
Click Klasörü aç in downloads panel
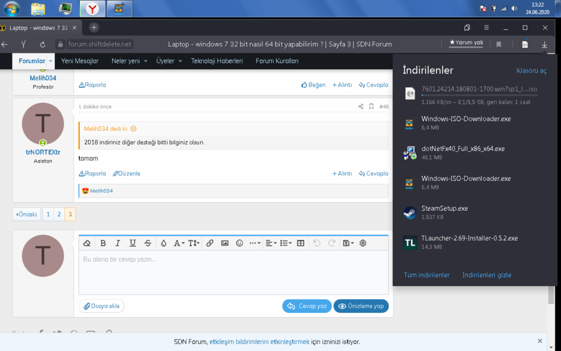pyautogui.click(x=531, y=71)
